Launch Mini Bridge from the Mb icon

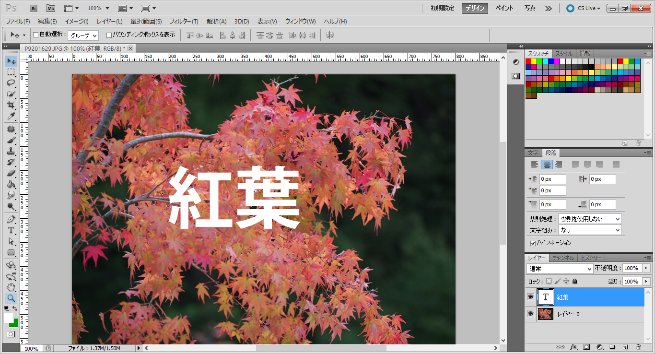coord(51,8)
